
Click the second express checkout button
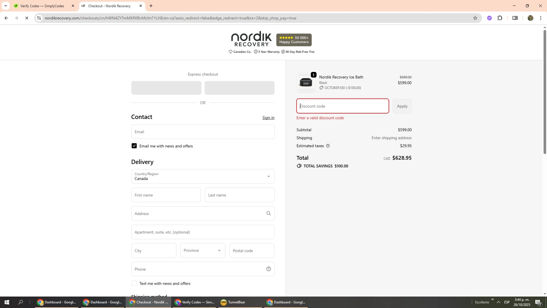click(240, 88)
